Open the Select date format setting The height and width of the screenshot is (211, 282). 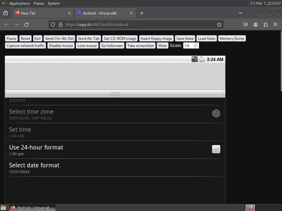pos(115,168)
